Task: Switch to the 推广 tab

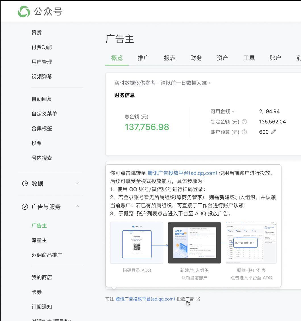Action: [143, 58]
